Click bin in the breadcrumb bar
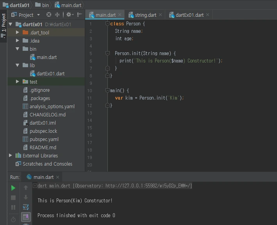Image resolution: width=277 pixels, height=225 pixels. 42,5
